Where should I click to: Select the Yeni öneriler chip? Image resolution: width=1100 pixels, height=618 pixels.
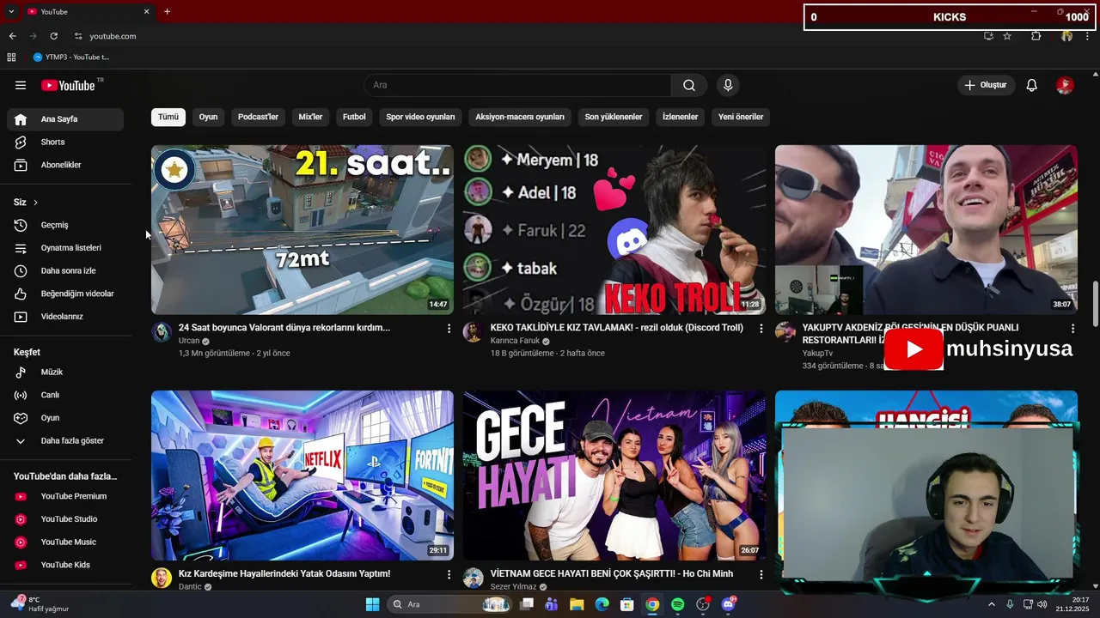741,117
